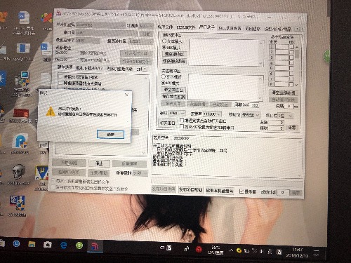Screen dimensions: 351x263
Task: Click the open serial port button
Action: [168, 123]
